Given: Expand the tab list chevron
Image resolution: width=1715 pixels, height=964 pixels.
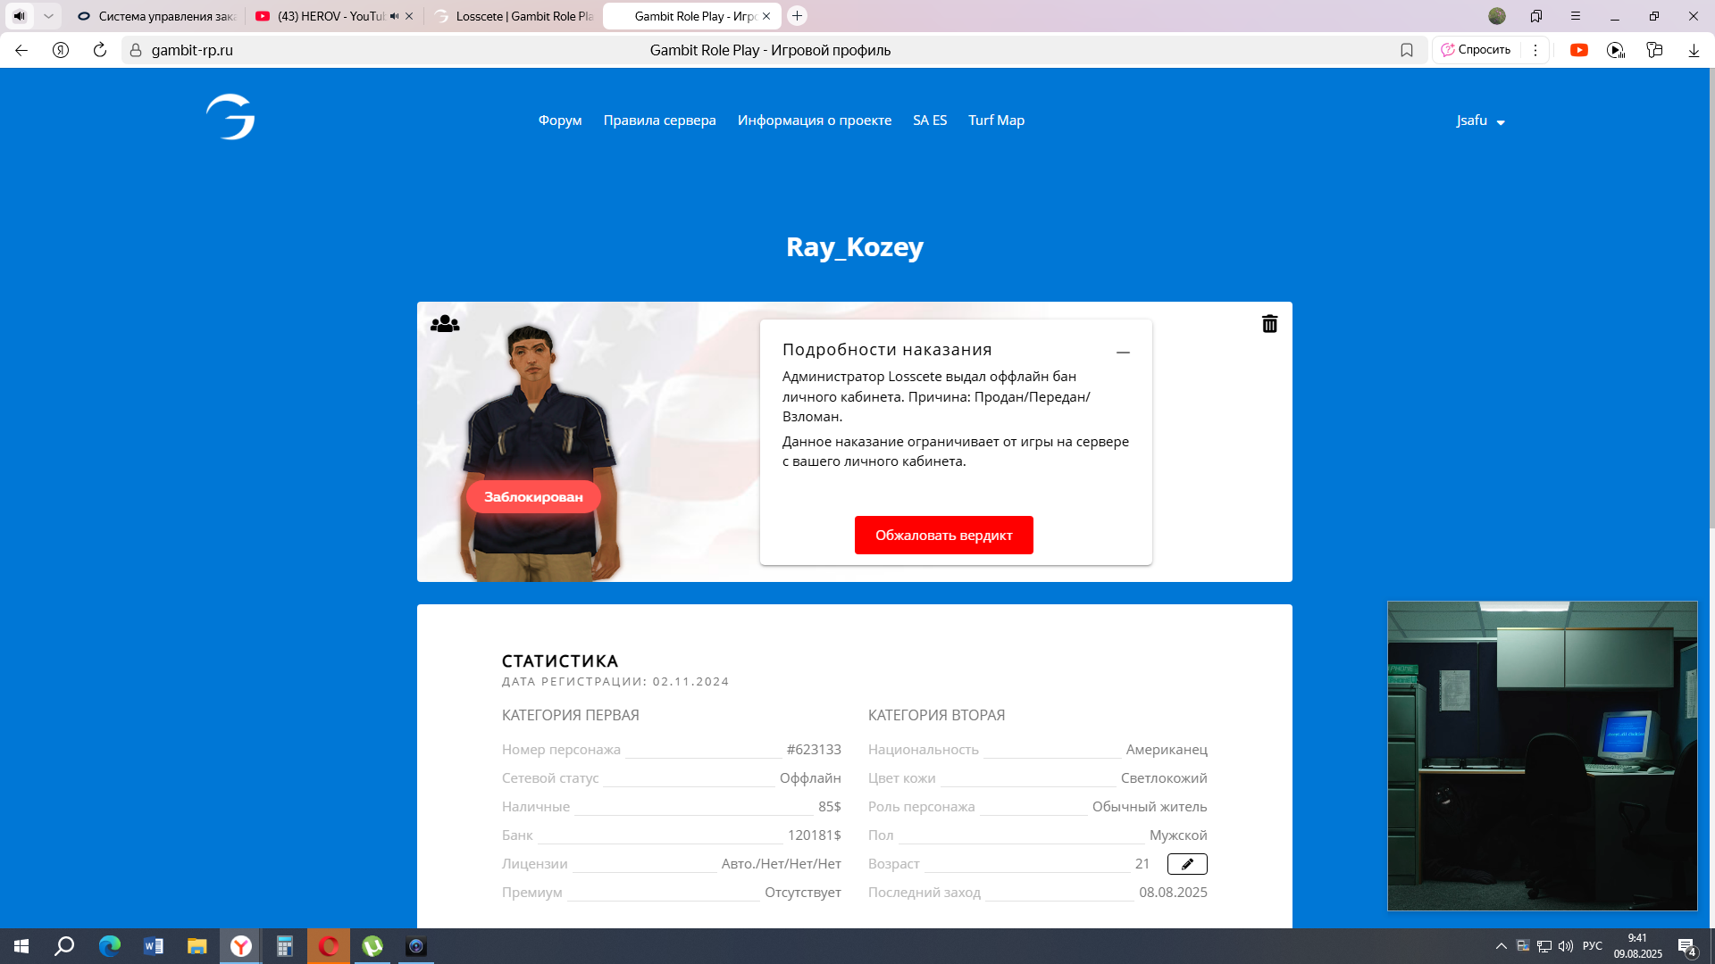Looking at the screenshot, I should 48,16.
